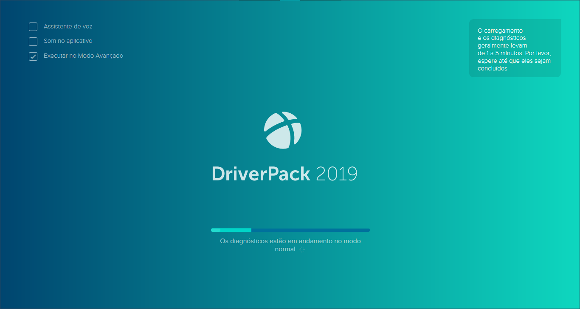Click the DriverPack 2019 title text
The width and height of the screenshot is (580, 309).
[284, 173]
